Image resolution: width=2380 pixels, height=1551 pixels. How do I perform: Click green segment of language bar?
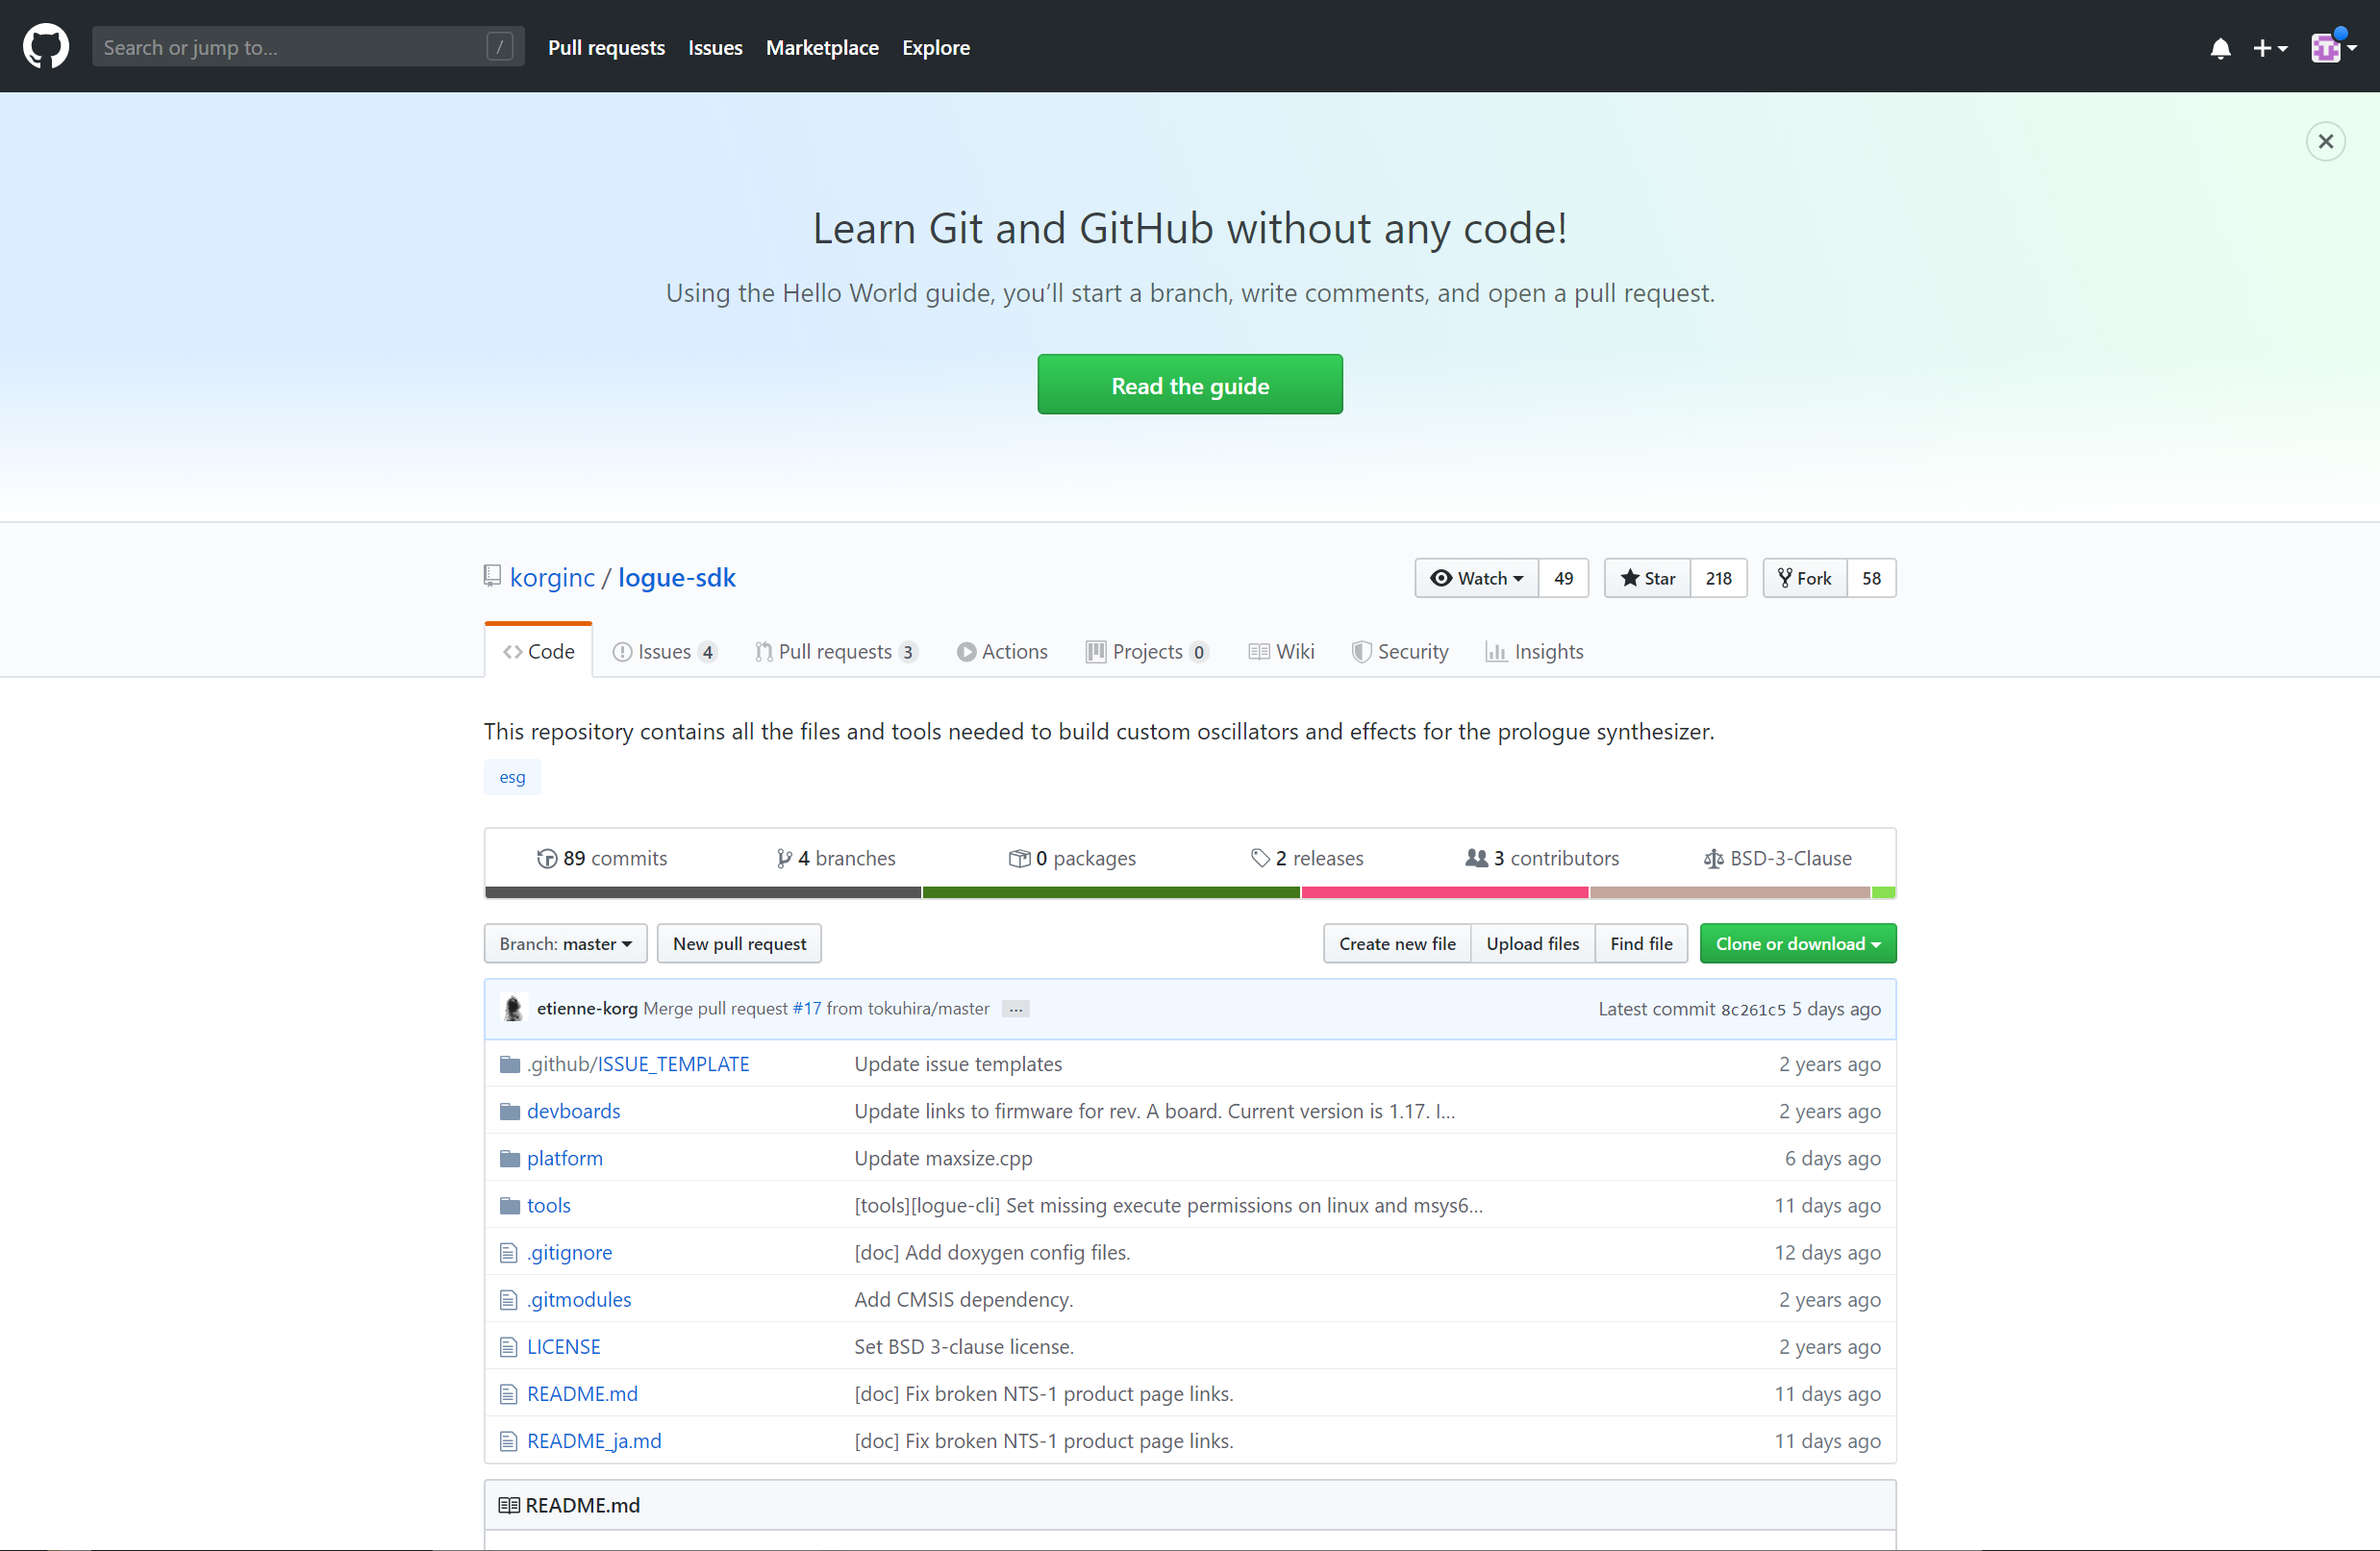[x=1111, y=892]
